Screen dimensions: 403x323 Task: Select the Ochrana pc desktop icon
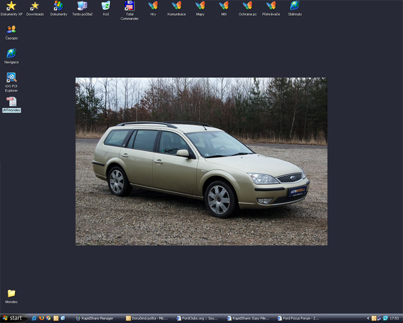[x=247, y=6]
